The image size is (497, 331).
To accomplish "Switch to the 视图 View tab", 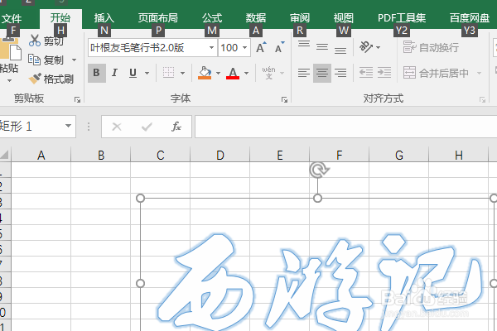I will [343, 18].
